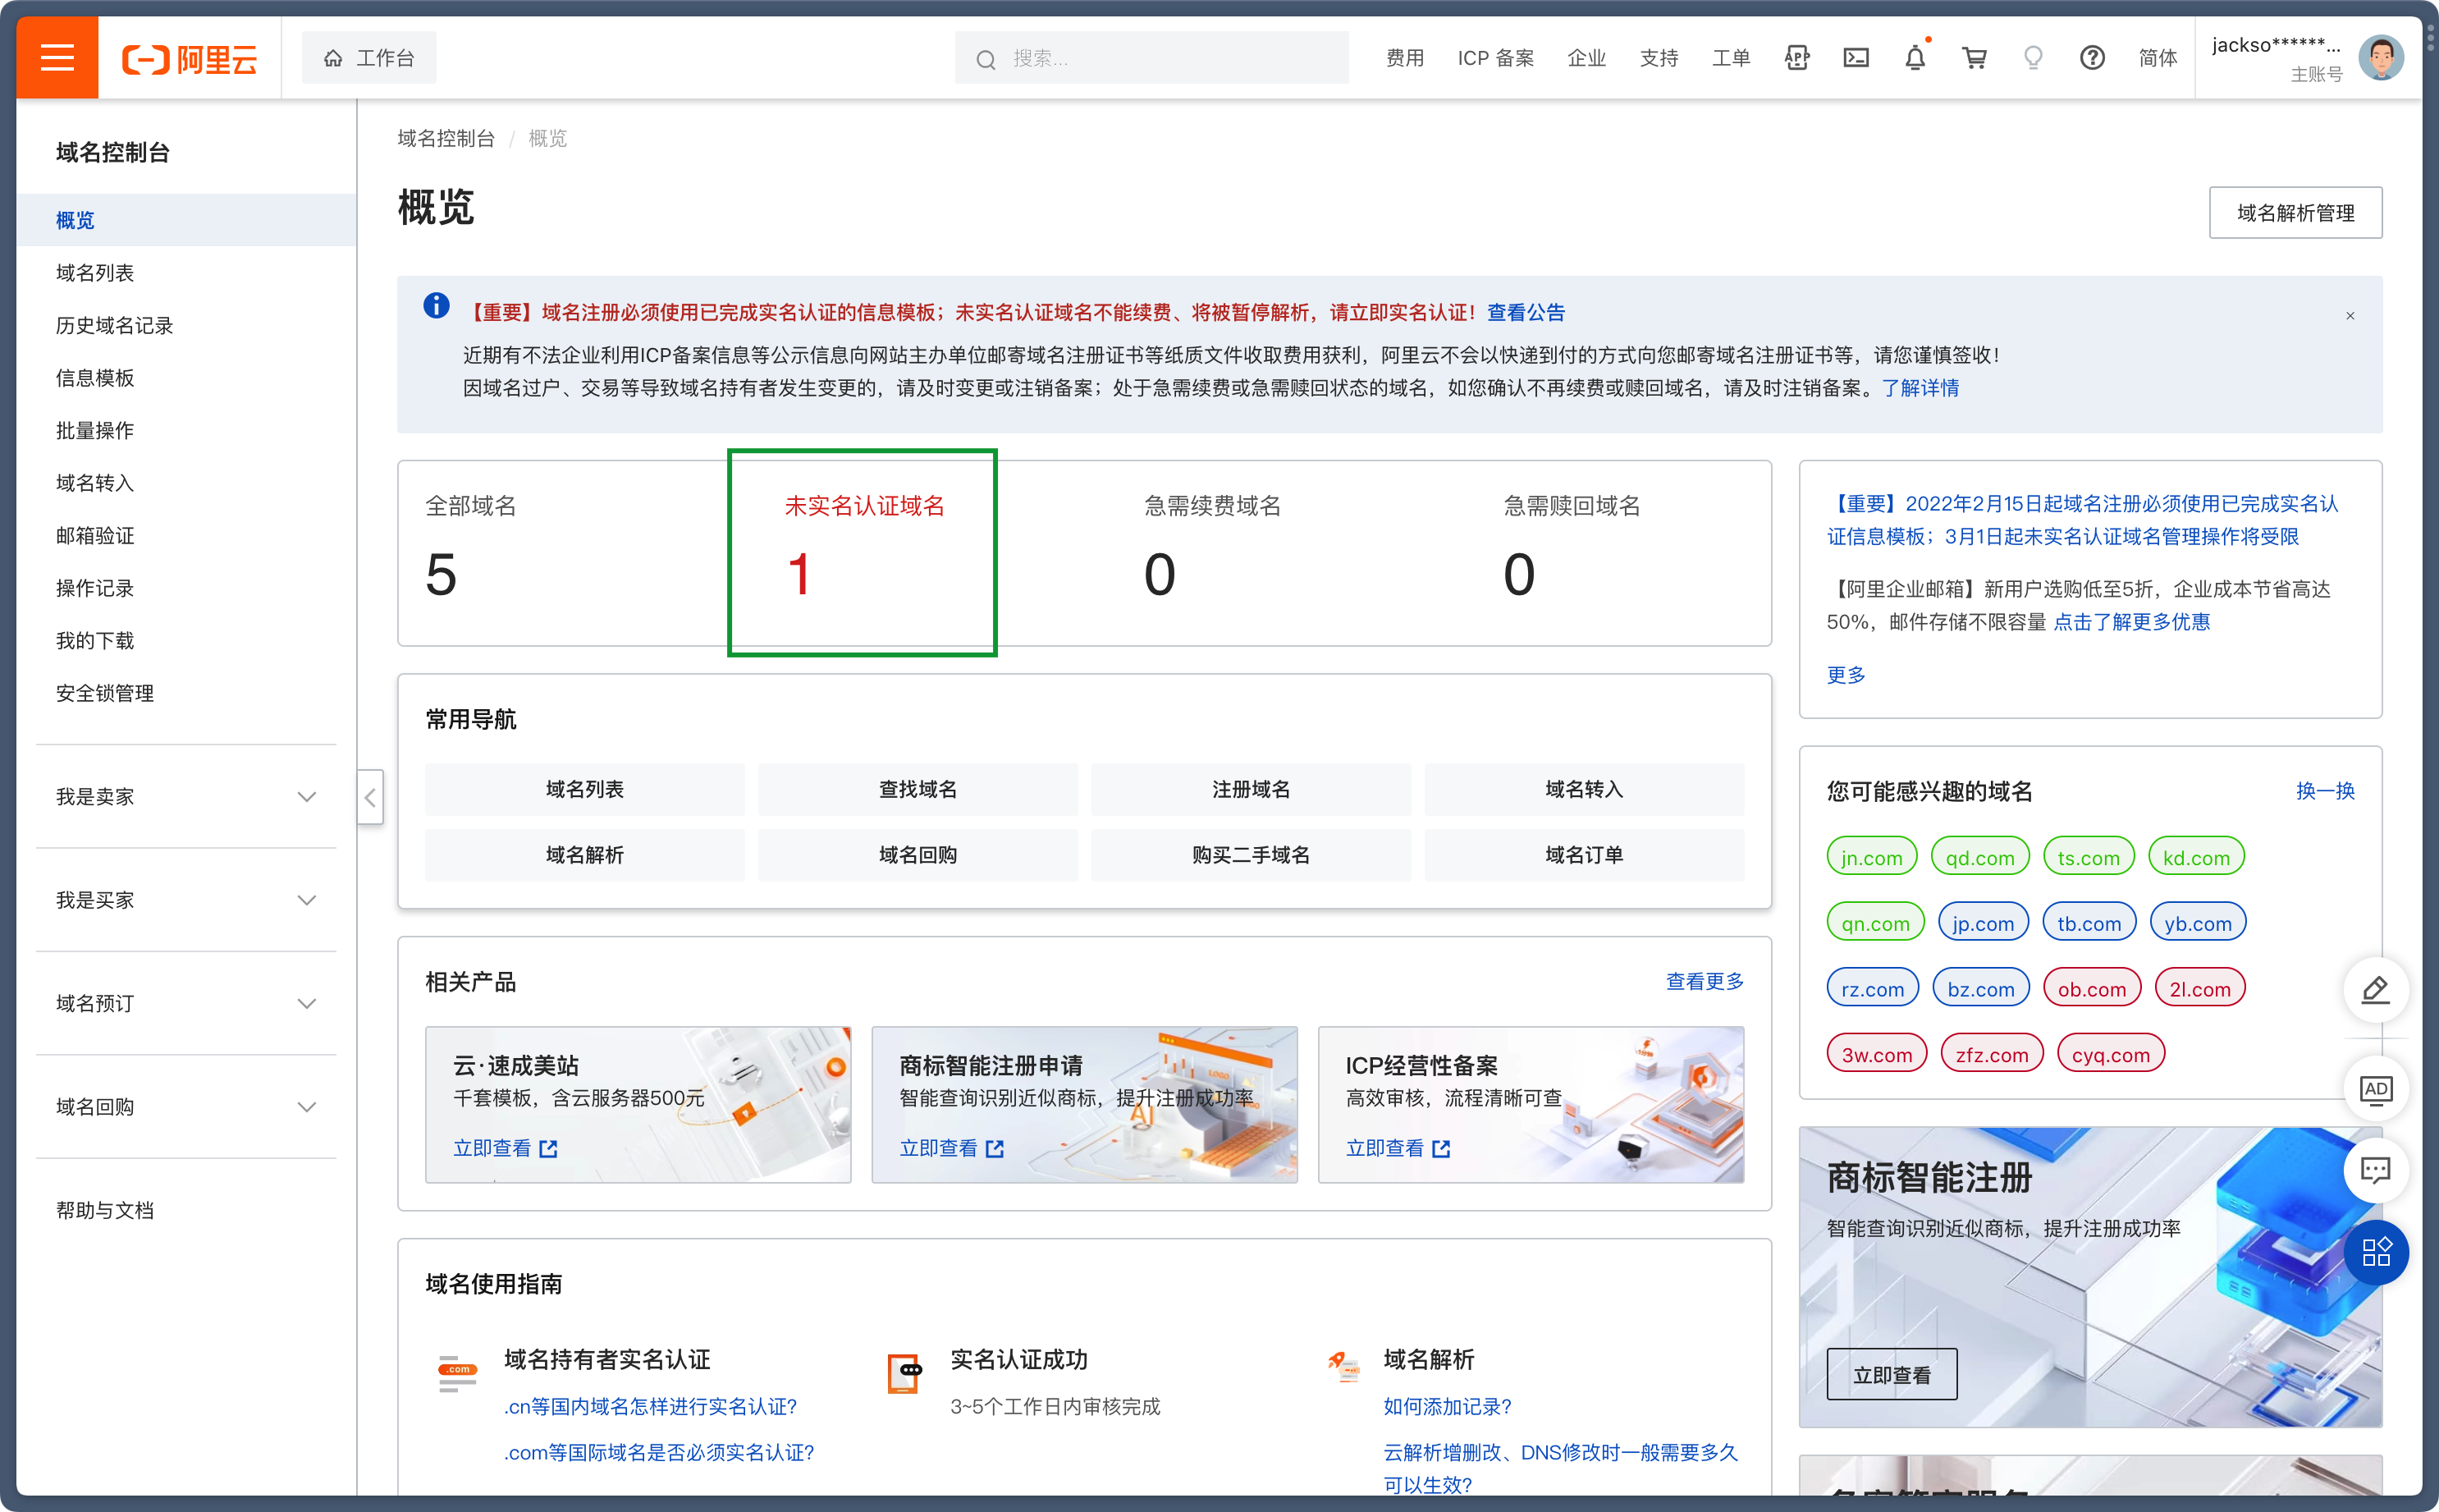Collapse the left sidebar with arrow handle
Screen dimensions: 2439x1512
pos(370,797)
